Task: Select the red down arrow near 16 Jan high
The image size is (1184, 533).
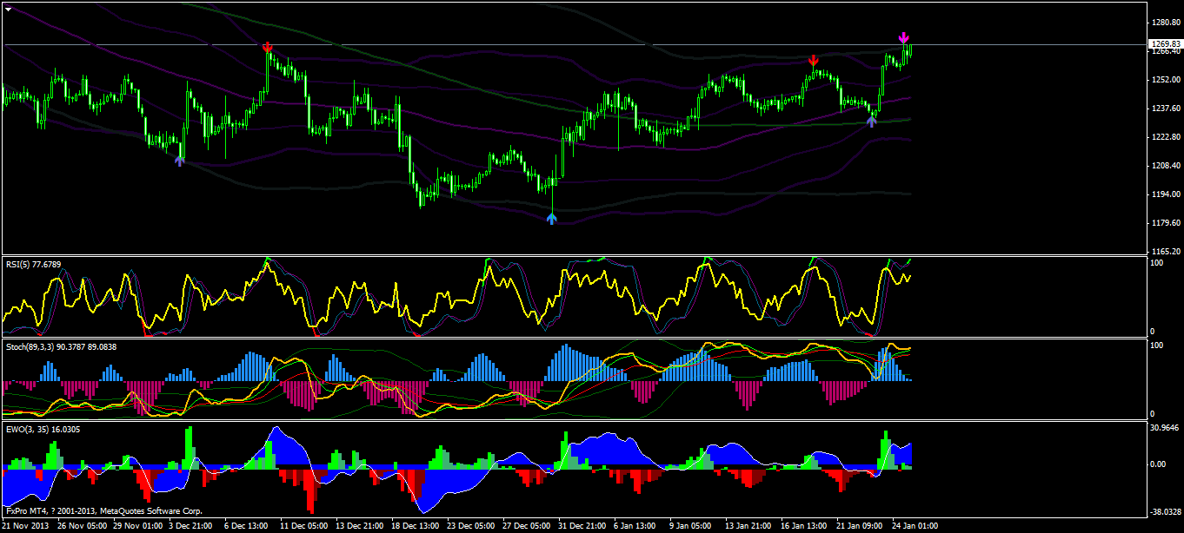Action: (x=813, y=60)
